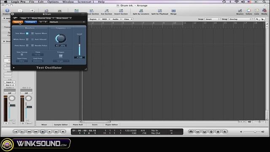Expand the plugin extended parameters triangle
The width and height of the screenshot is (270, 152).
click(x=14, y=68)
